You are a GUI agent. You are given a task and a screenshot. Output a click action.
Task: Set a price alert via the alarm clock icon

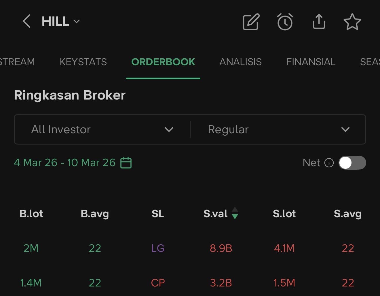coord(285,22)
